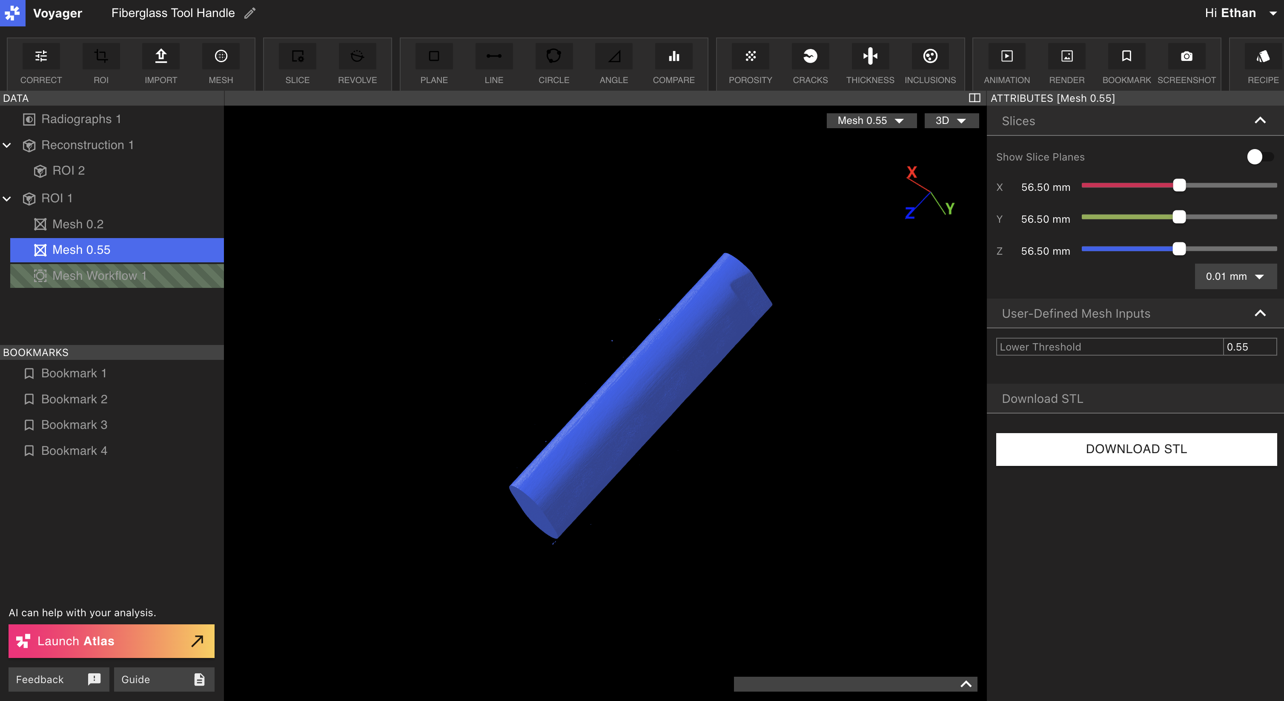1284x701 pixels.
Task: Enable the Show Slice Planes switch
Action: 1260,157
